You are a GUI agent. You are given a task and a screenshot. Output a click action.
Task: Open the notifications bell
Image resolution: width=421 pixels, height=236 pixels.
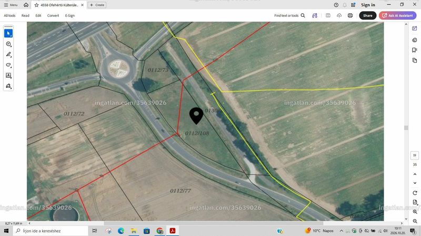point(345,5)
